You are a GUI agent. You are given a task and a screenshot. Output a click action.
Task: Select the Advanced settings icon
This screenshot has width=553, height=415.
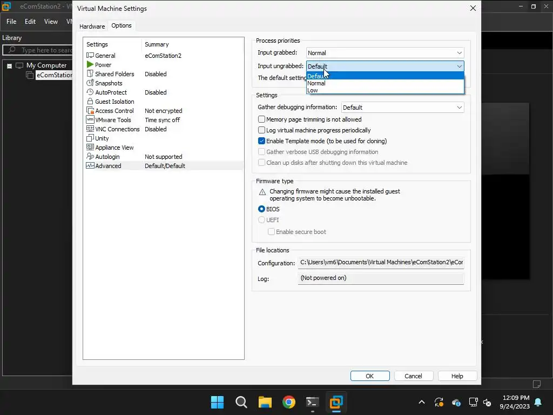click(90, 165)
